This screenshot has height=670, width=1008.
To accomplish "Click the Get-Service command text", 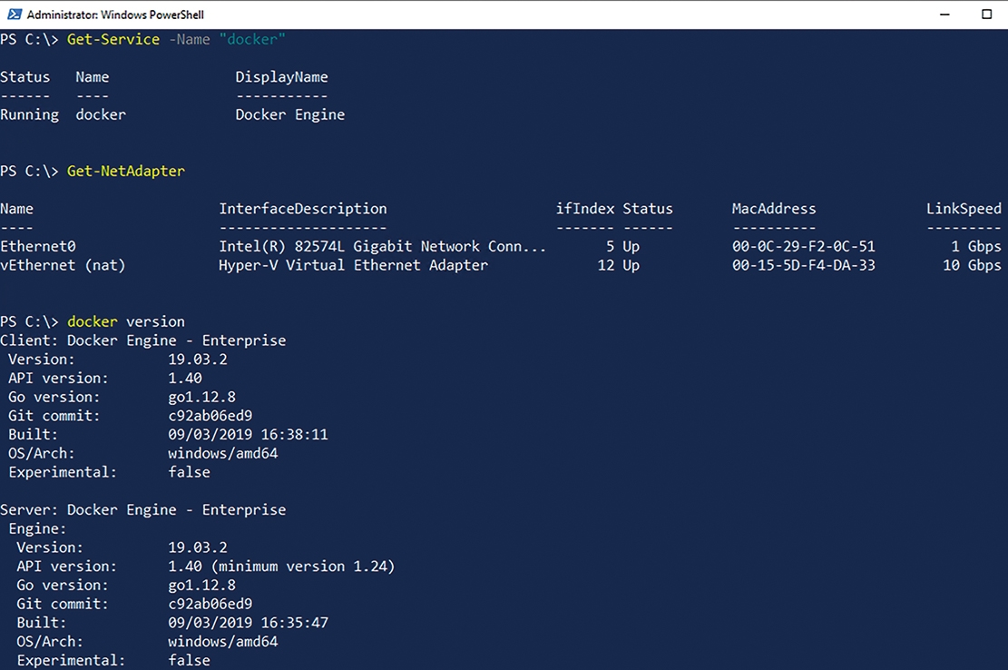I will coord(113,39).
